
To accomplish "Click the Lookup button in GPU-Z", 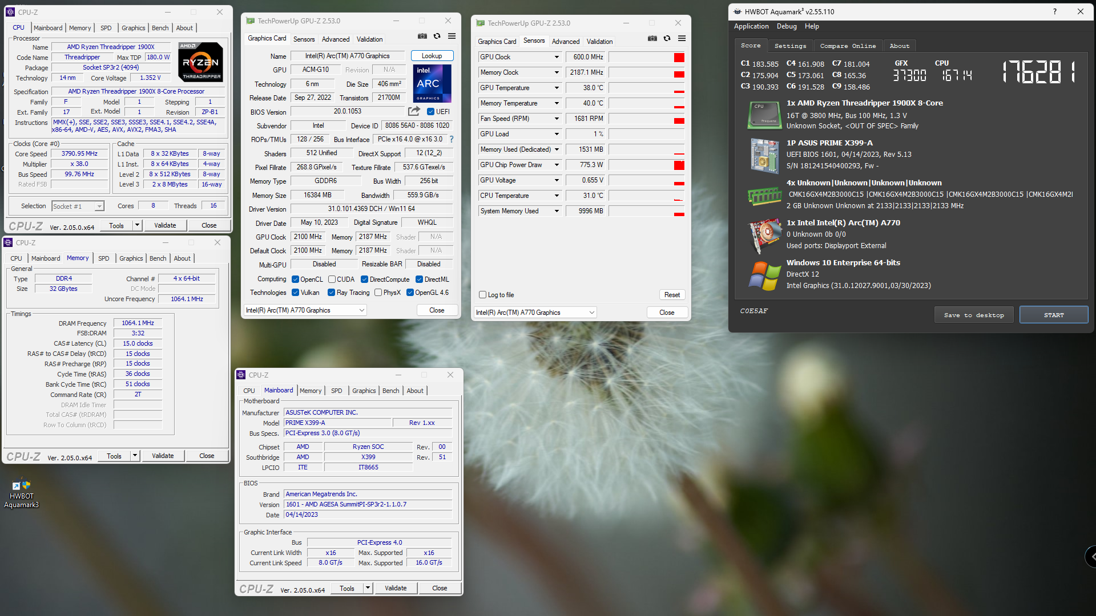I will (432, 56).
